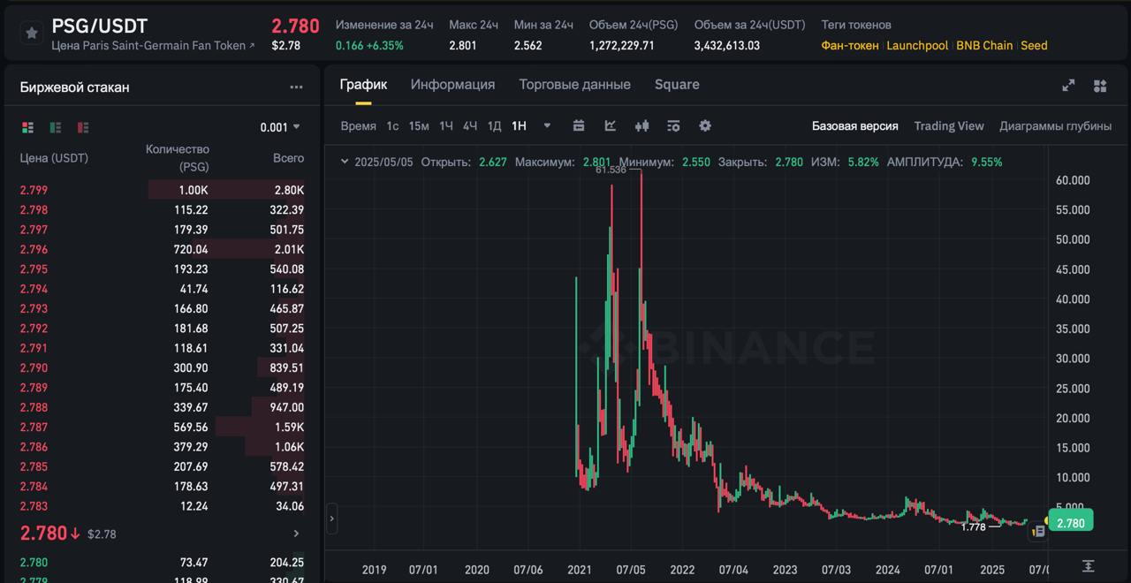Show only buy orders in the order book
The image size is (1131, 583).
[x=56, y=127]
